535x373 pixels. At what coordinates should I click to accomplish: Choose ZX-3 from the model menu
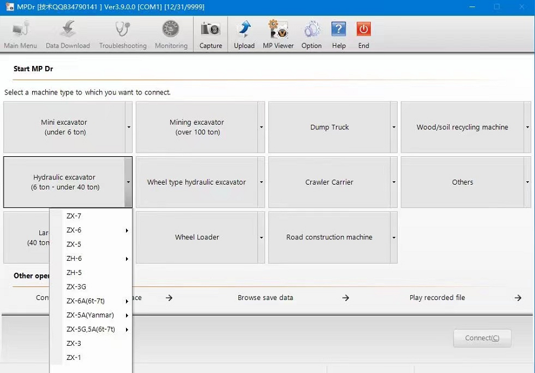(91, 343)
